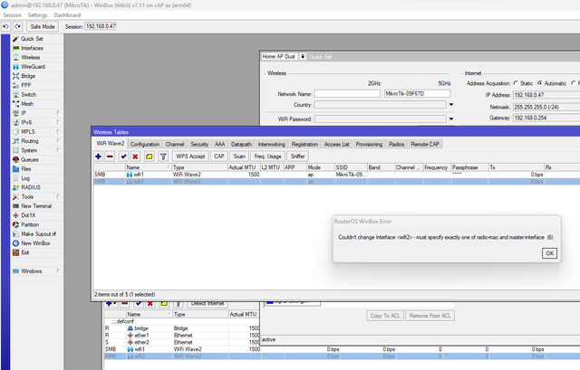The width and height of the screenshot is (580, 370).
Task: Open the Session menu
Action: (12, 15)
